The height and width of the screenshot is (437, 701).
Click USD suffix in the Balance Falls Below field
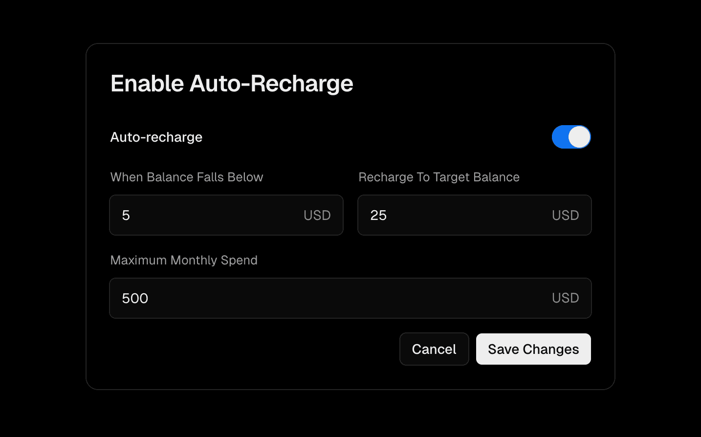pos(317,216)
